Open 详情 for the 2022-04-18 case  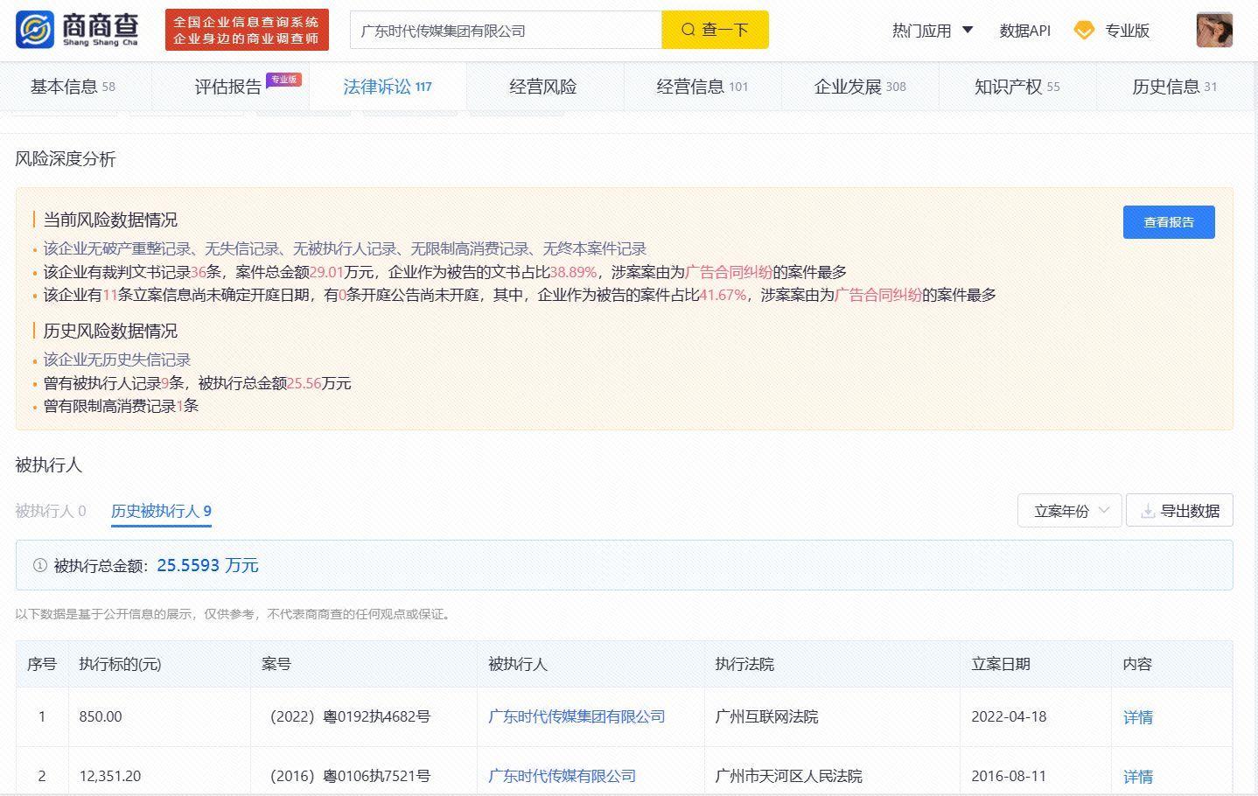[x=1138, y=717]
